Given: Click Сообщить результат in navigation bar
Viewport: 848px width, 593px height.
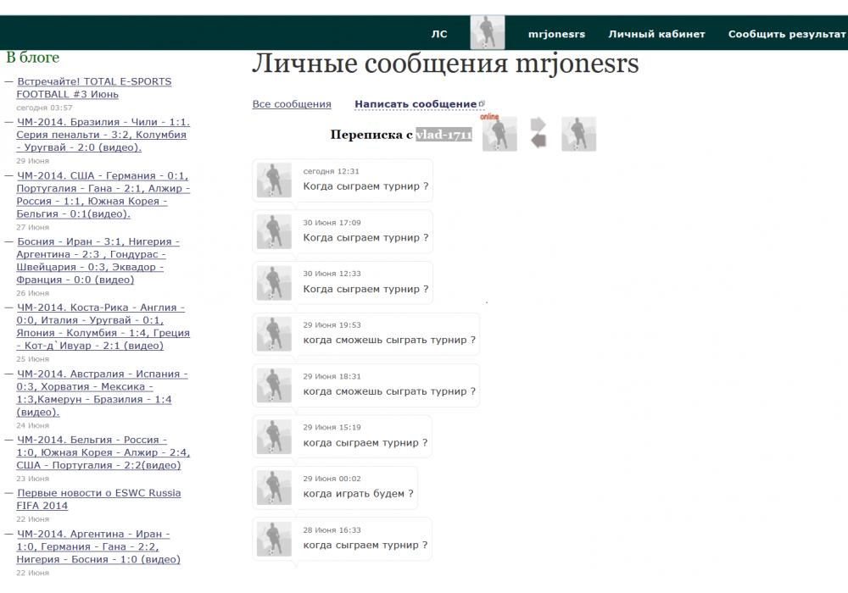Looking at the screenshot, I should click(x=786, y=35).
